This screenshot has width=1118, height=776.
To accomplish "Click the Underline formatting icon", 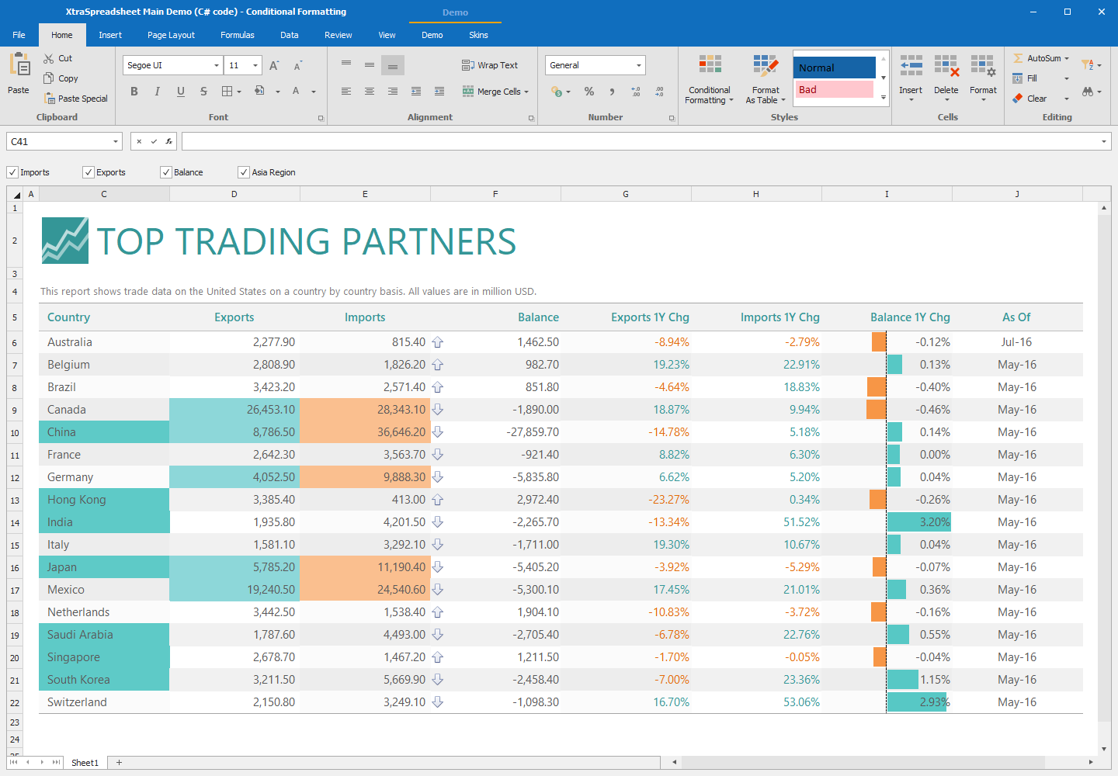I will pos(179,91).
